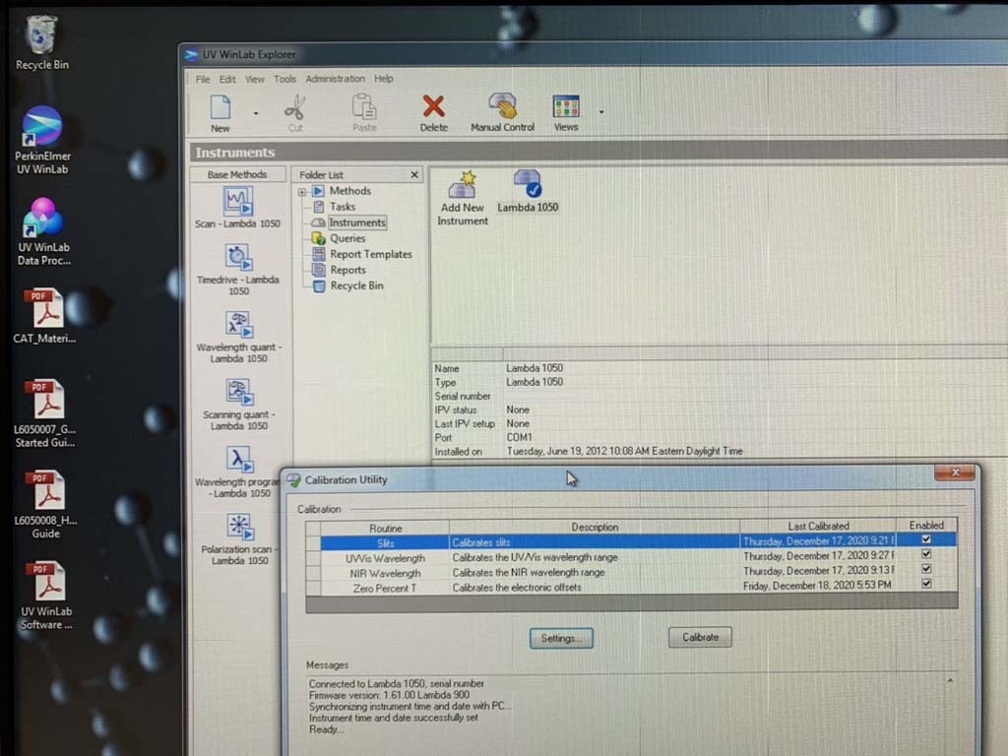1008x756 pixels.
Task: Click the Routine column header
Action: click(385, 528)
